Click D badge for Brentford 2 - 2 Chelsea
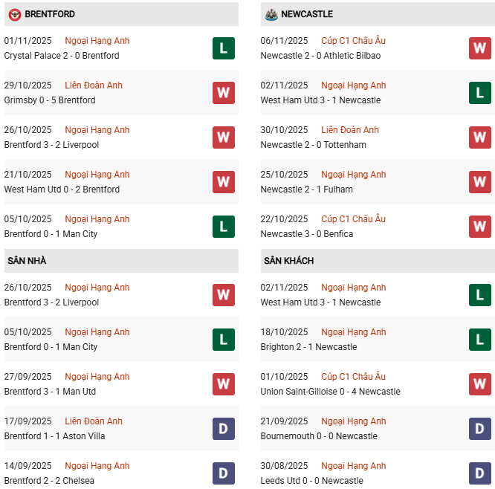This screenshot has height=489, width=495. pyautogui.click(x=223, y=473)
